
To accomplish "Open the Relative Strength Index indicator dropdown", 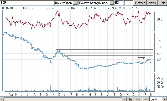I will tap(96, 3).
